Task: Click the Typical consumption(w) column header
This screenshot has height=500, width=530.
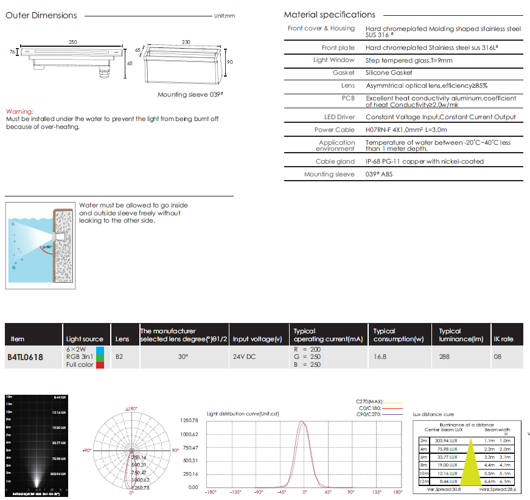Action: pos(398,335)
